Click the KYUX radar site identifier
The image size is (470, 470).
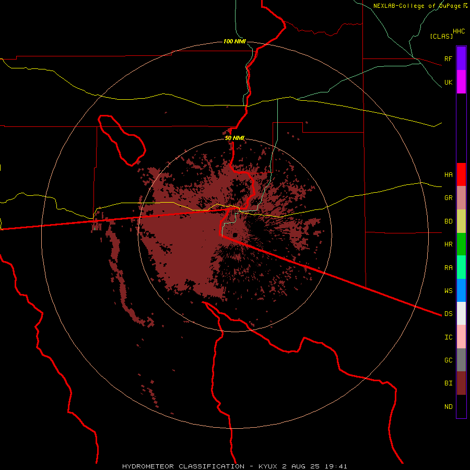[x=268, y=466]
